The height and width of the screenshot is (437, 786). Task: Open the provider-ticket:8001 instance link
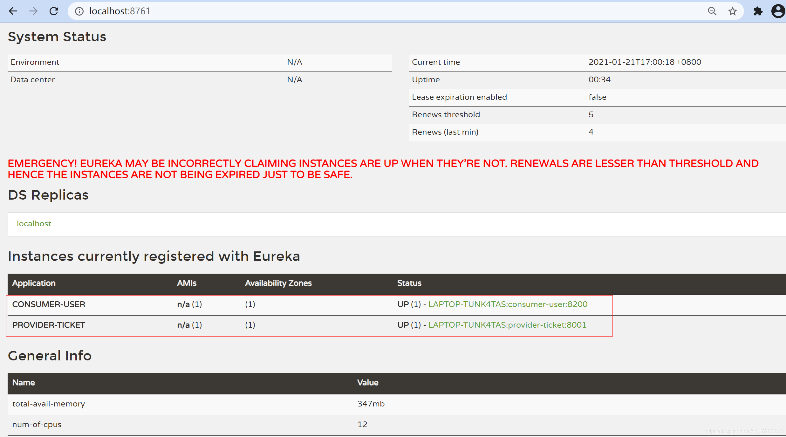(x=507, y=325)
